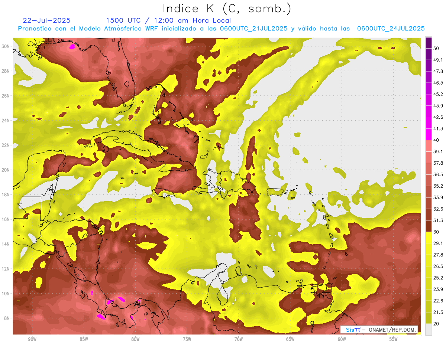Click the "0600UTC_24JUL2025" valid-until time text
Viewport: 446px width, 344px height.
[x=391, y=29]
